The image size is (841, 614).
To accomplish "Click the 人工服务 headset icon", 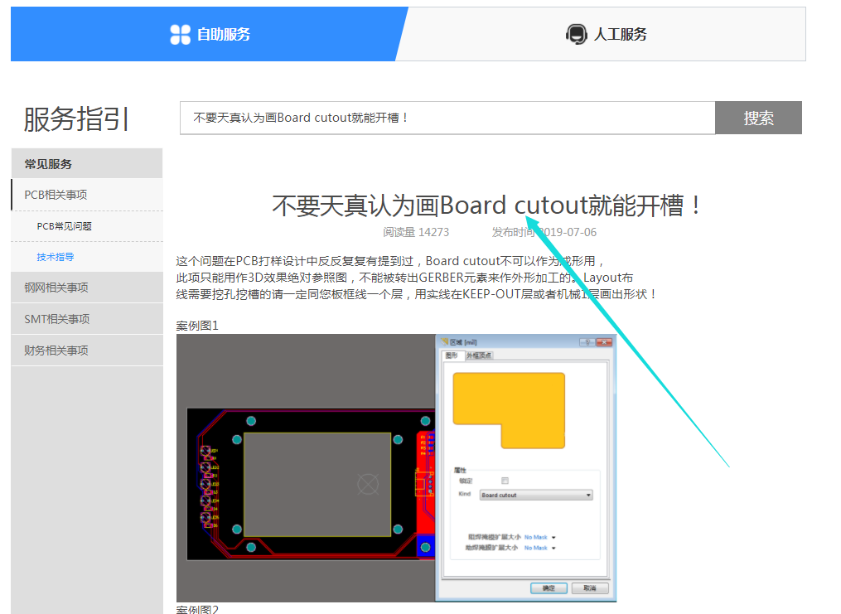I will 576,34.
